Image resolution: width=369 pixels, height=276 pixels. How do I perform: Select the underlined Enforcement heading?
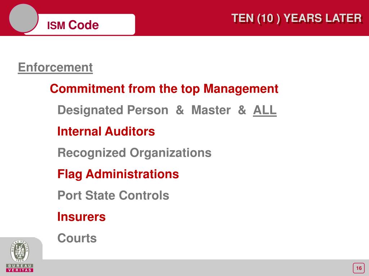point(55,68)
